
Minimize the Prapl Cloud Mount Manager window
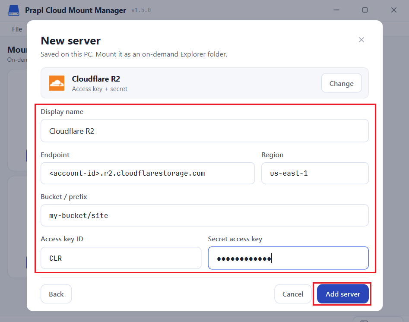pyautogui.click(x=336, y=10)
